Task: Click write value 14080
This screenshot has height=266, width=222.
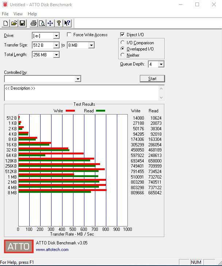Action: pyautogui.click(x=138, y=118)
